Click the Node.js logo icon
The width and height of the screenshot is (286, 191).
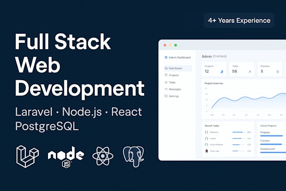[66, 157]
